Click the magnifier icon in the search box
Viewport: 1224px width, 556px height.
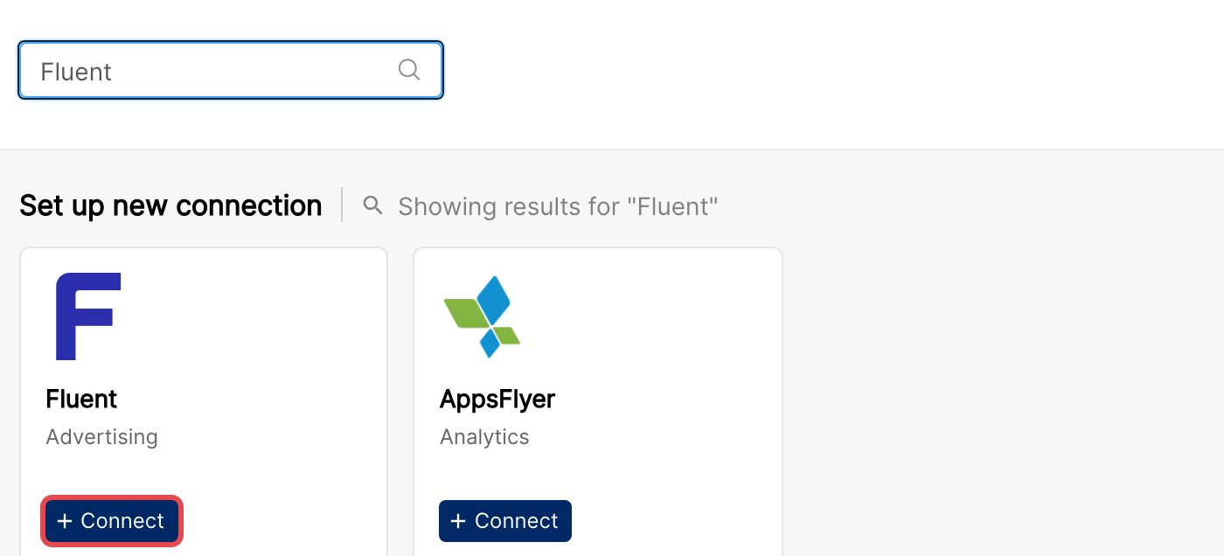point(409,70)
